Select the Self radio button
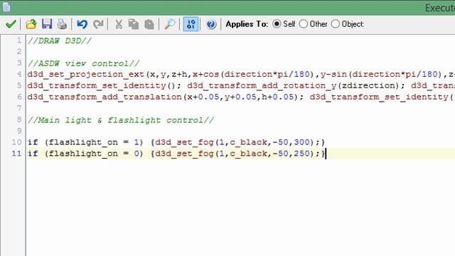Screen dimensions: 455x256 (277, 23)
